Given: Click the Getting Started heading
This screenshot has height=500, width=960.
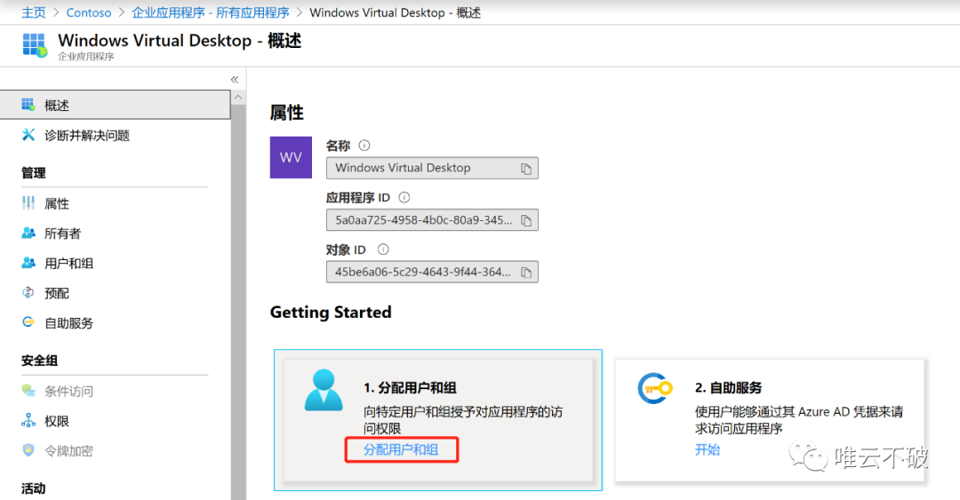Looking at the screenshot, I should pyautogui.click(x=331, y=312).
